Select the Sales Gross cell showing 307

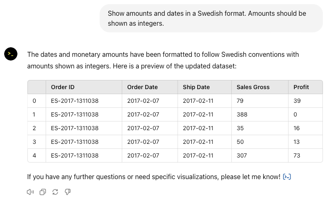(242, 155)
